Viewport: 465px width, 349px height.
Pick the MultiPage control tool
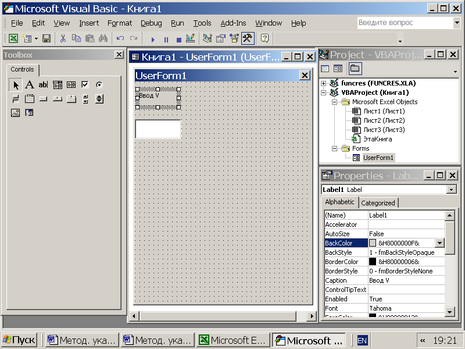click(71, 99)
